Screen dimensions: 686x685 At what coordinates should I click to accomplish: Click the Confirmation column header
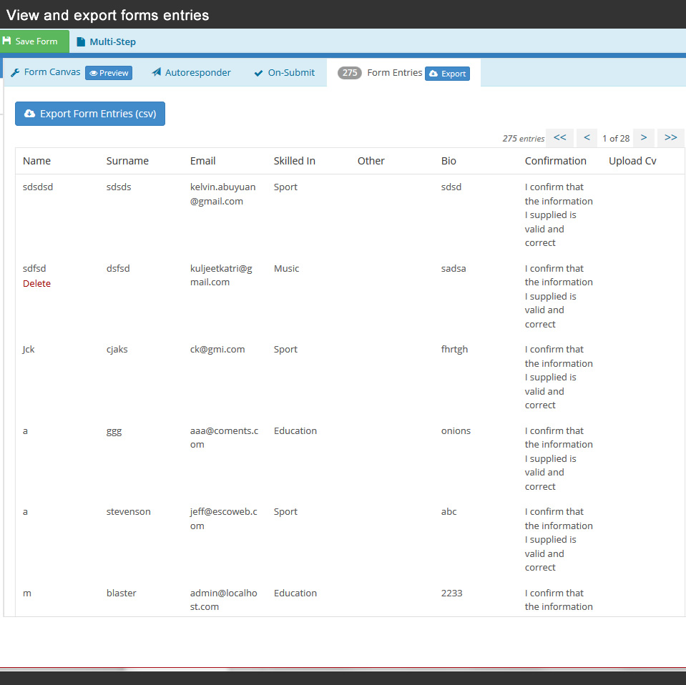[x=555, y=161]
